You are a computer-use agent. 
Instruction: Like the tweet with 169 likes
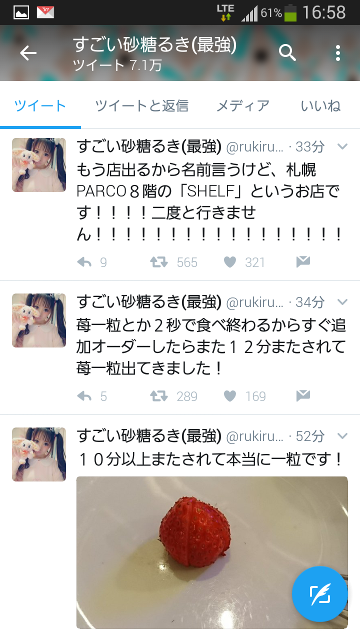click(x=230, y=396)
